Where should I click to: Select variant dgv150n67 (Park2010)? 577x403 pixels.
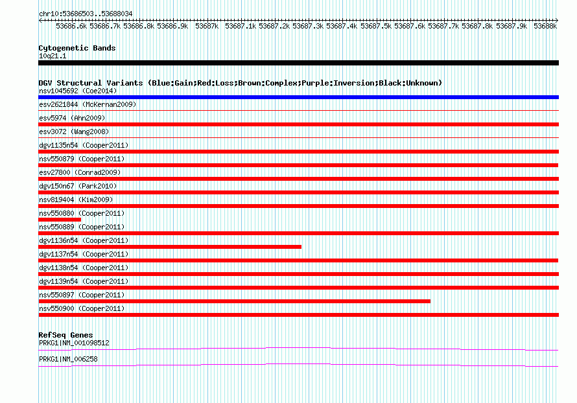[x=78, y=186]
